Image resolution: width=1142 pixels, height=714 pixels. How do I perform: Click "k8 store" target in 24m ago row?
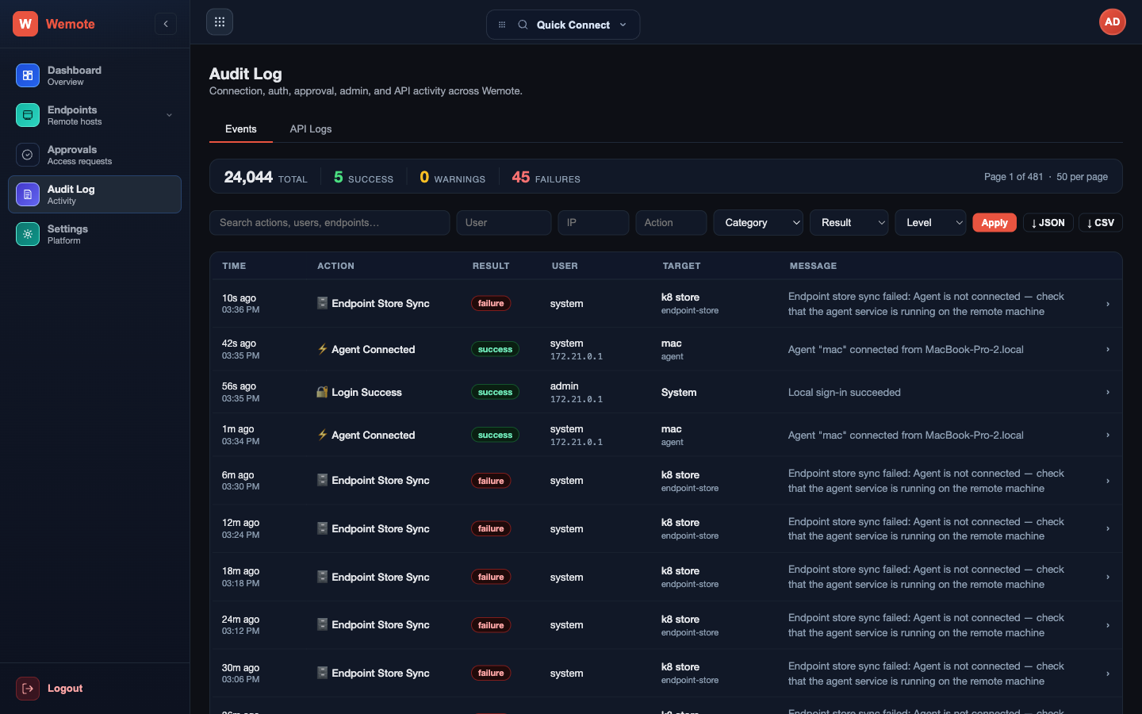(x=680, y=619)
